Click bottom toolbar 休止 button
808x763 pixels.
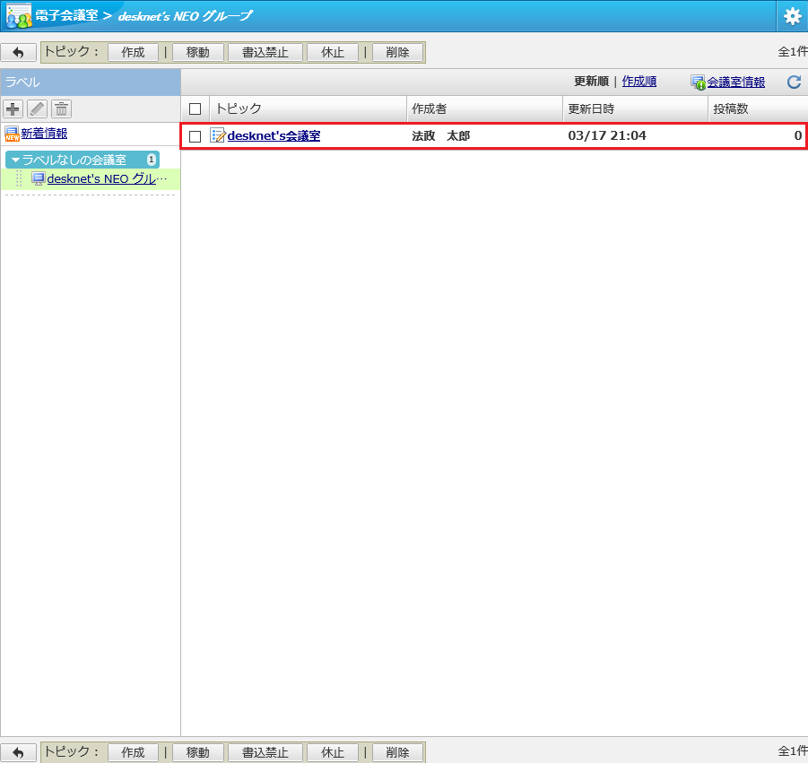pyautogui.click(x=333, y=753)
